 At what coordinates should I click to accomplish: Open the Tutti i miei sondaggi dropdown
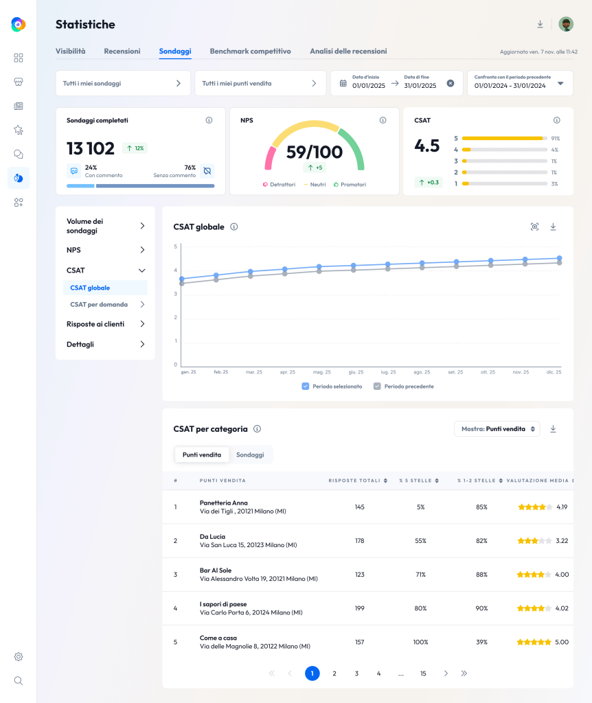[x=123, y=82]
